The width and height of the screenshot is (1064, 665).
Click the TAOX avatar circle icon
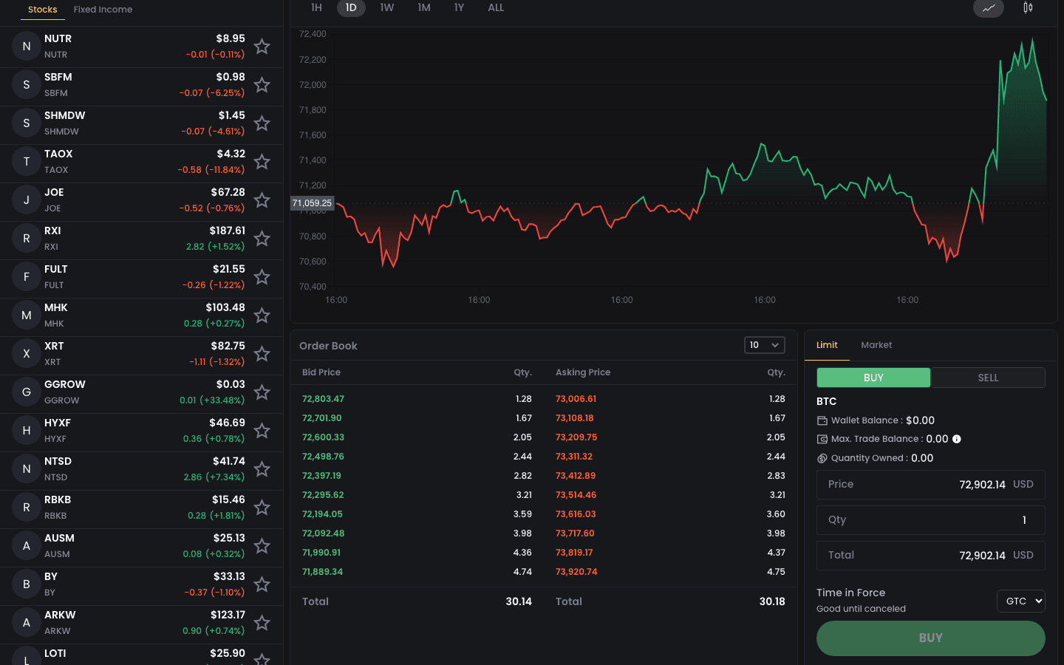click(x=27, y=162)
